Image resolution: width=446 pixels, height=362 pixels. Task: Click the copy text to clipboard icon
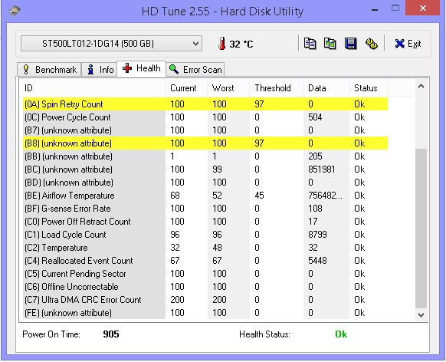(x=310, y=44)
